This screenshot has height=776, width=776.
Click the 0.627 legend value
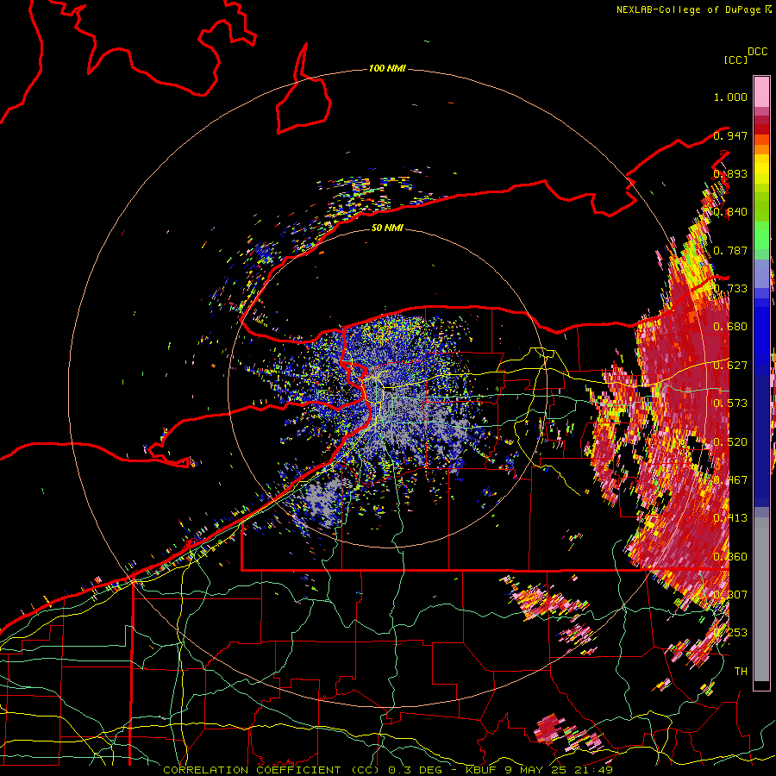730,366
